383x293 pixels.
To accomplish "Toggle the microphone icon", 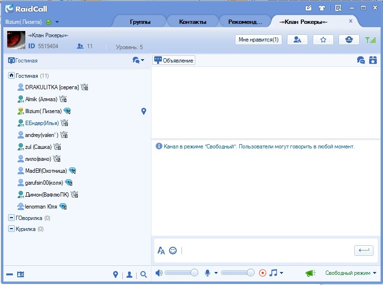I will click(208, 273).
